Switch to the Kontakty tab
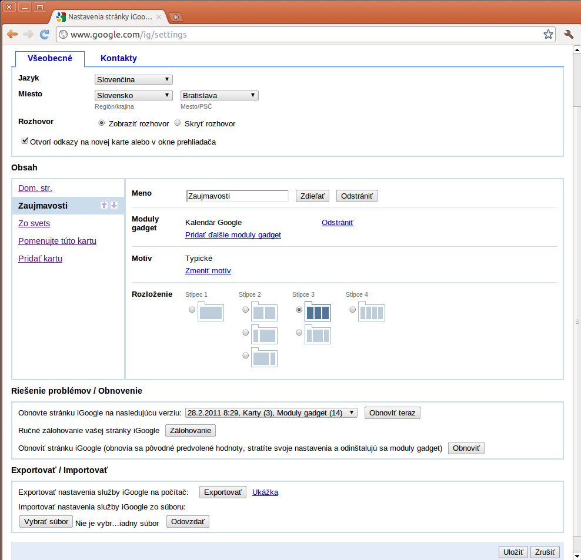Image resolution: width=581 pixels, height=560 pixels. point(119,58)
